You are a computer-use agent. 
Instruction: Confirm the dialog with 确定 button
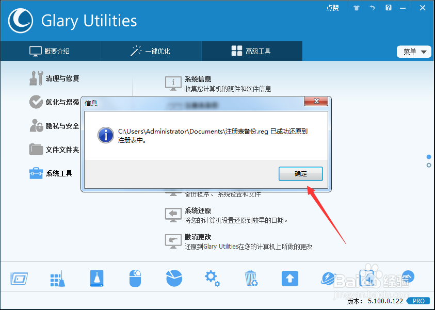[301, 174]
